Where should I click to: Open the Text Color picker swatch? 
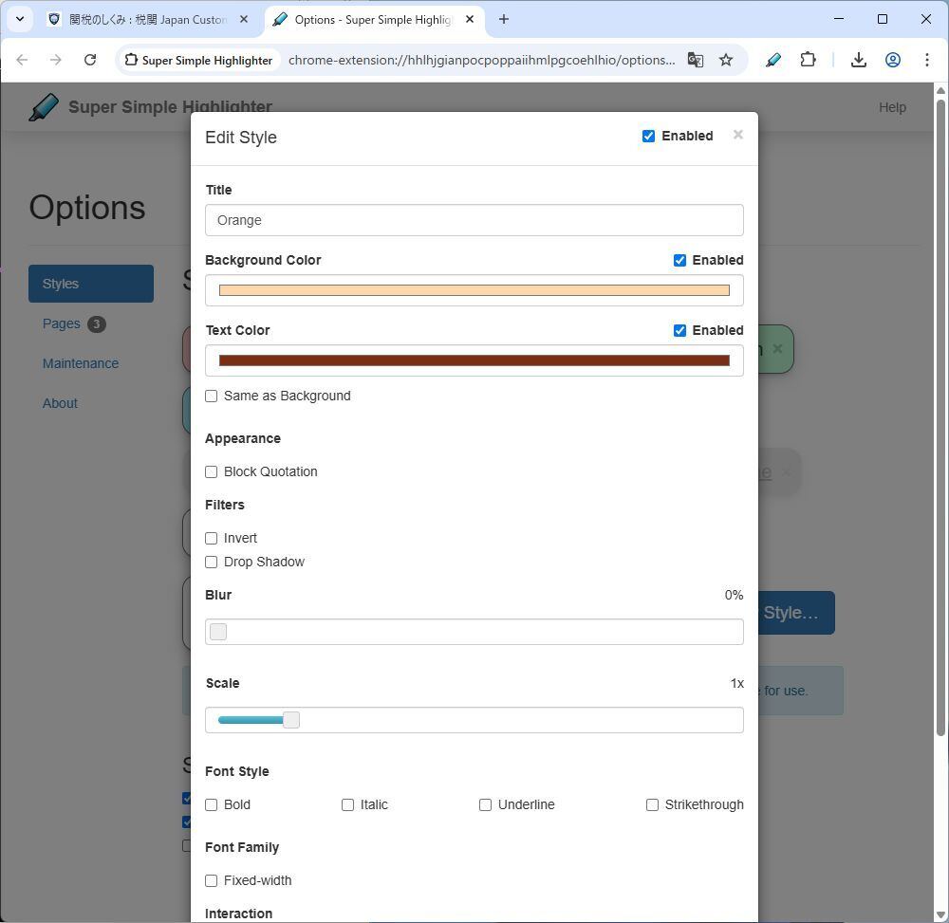(x=474, y=360)
